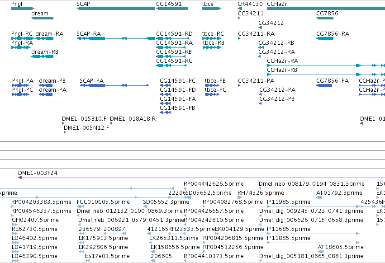Click the CG34212 gene label
This screenshot has height=263, width=385.
click(x=271, y=23)
